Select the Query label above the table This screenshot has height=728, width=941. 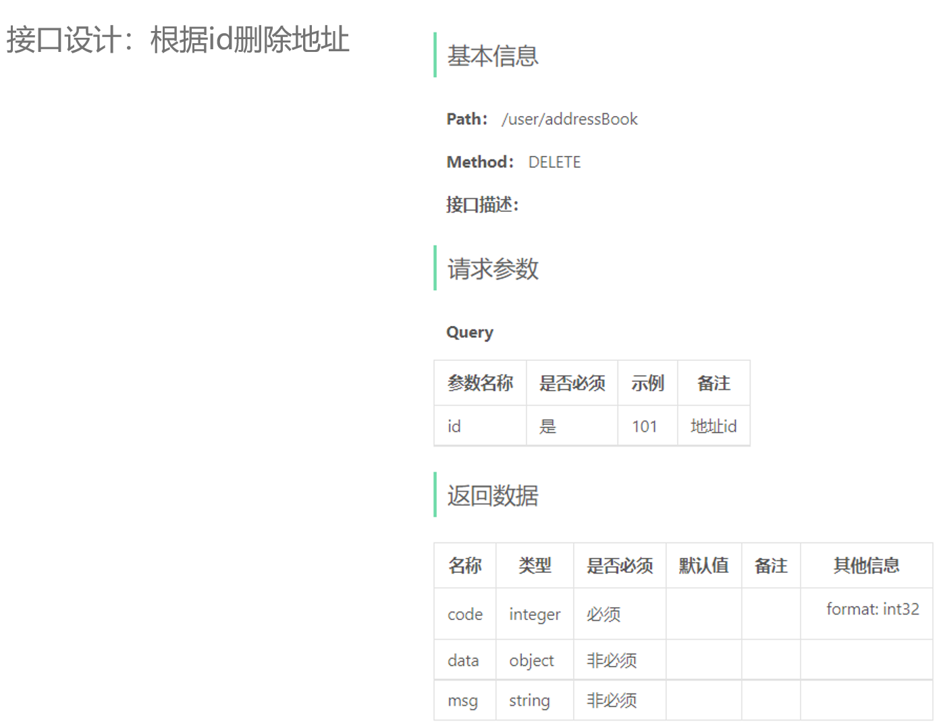click(470, 332)
